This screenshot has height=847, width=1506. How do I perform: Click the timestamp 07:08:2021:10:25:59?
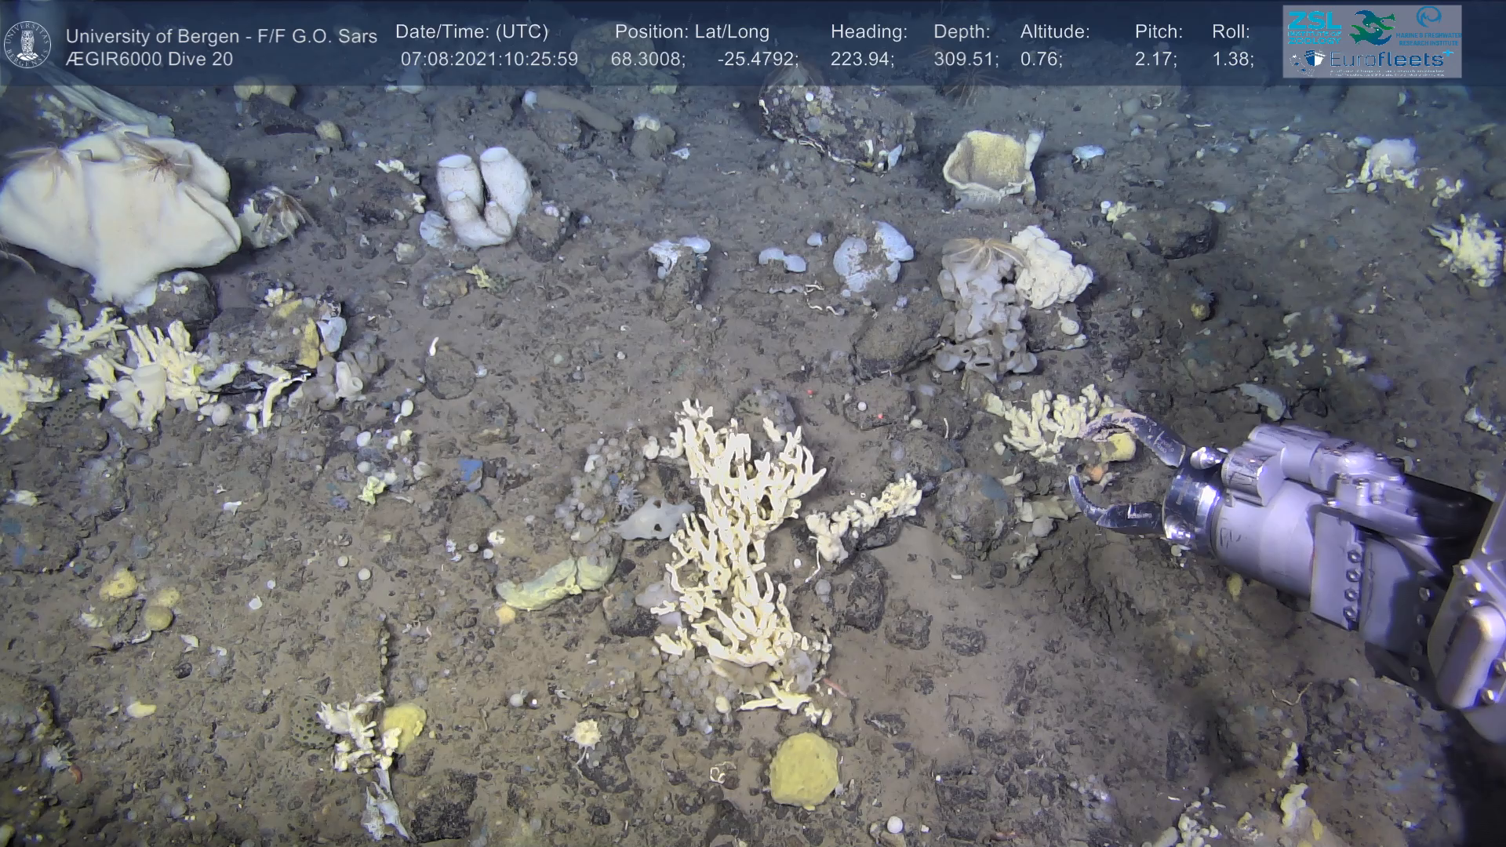(x=489, y=60)
